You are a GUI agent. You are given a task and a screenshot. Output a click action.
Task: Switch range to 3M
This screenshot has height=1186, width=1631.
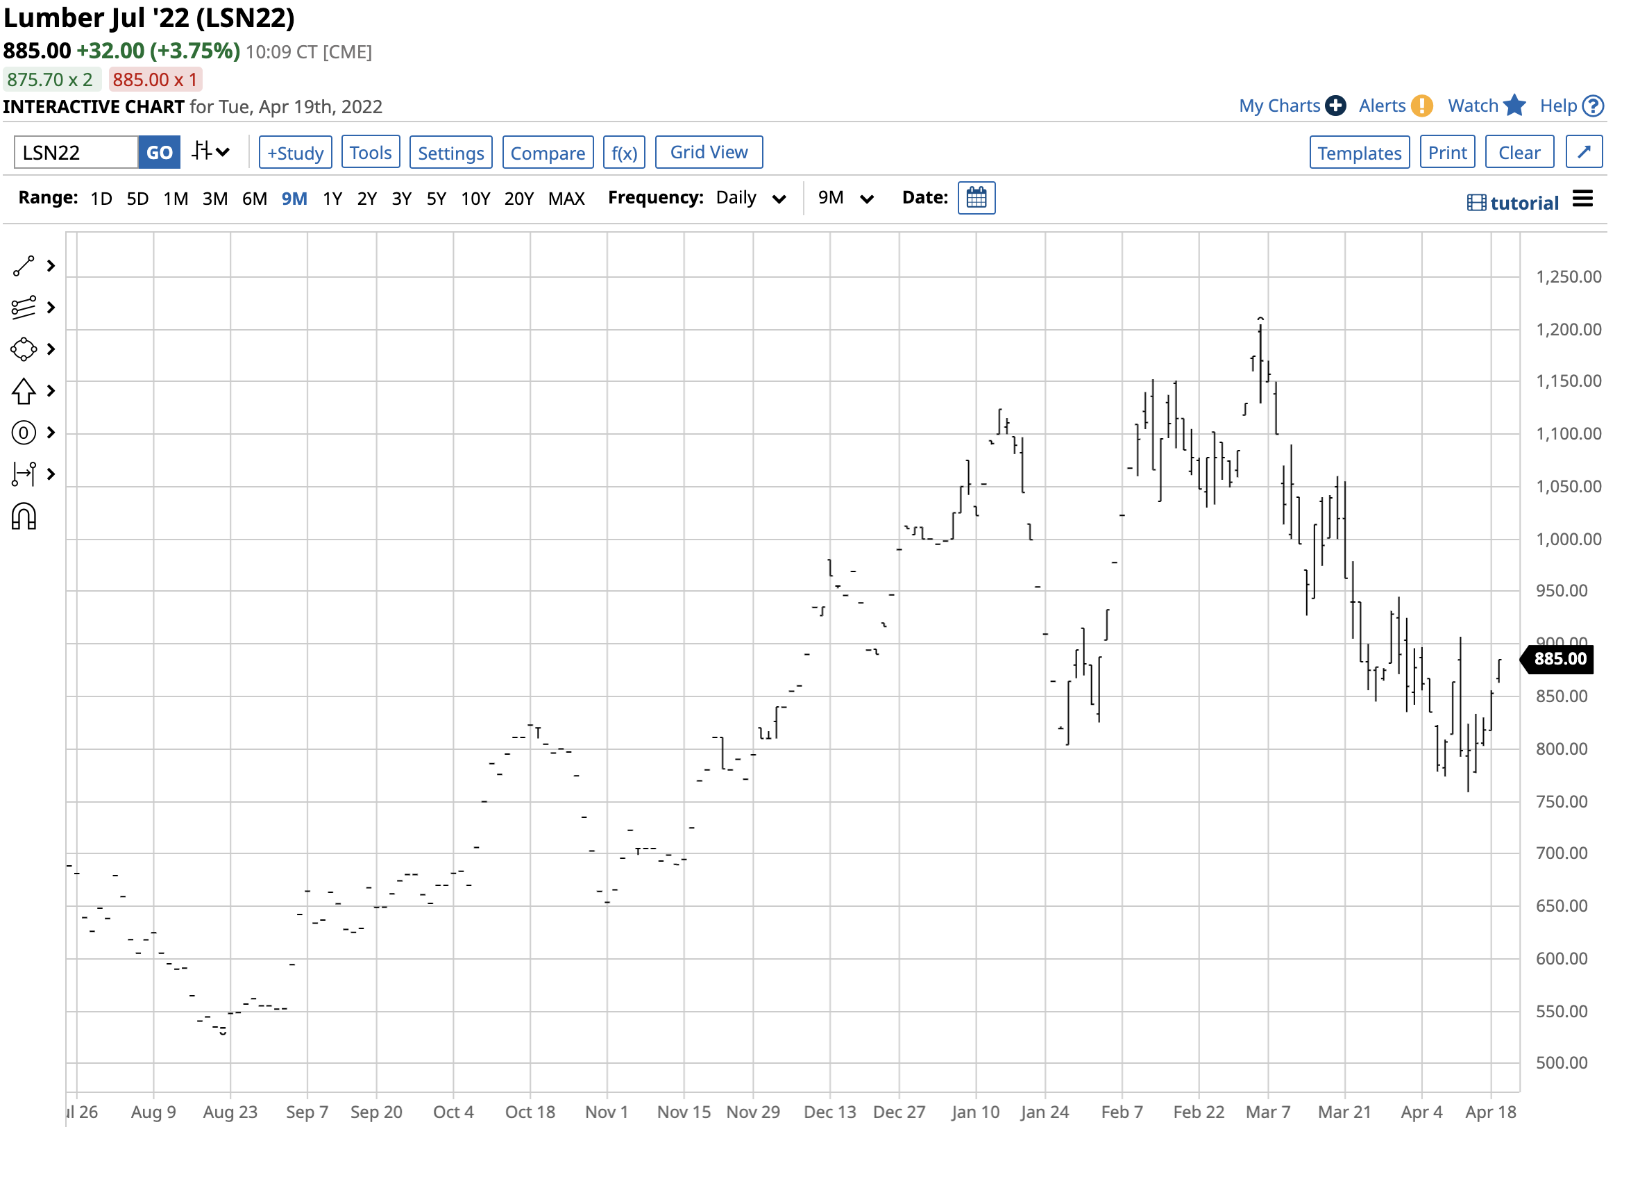(x=215, y=199)
